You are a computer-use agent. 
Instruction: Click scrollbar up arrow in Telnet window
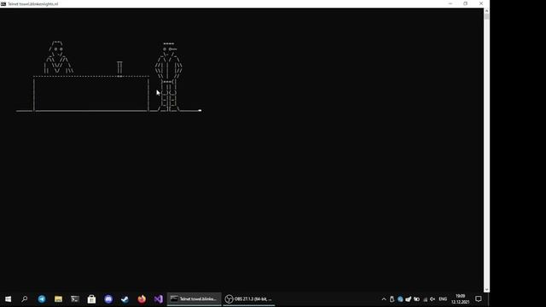click(486, 11)
